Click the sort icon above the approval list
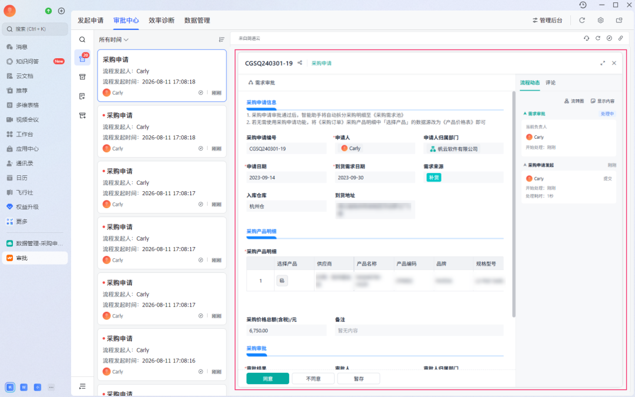 tap(222, 40)
